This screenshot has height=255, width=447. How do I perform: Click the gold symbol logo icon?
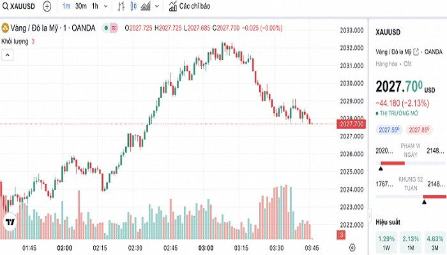5,27
